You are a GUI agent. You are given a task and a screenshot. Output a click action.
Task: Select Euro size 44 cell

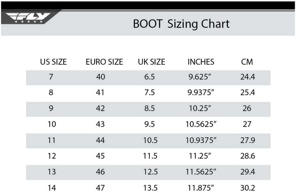pos(100,140)
